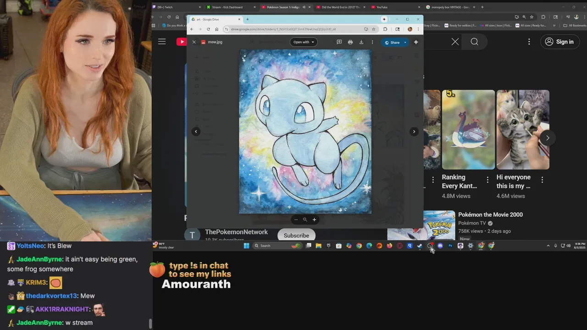Open options for 'Ranking Every Kant...' short
The width and height of the screenshot is (587, 330).
[487, 180]
